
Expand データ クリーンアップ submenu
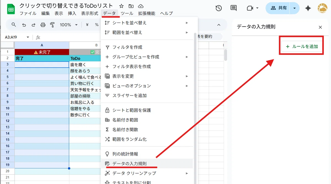[x=187, y=173]
